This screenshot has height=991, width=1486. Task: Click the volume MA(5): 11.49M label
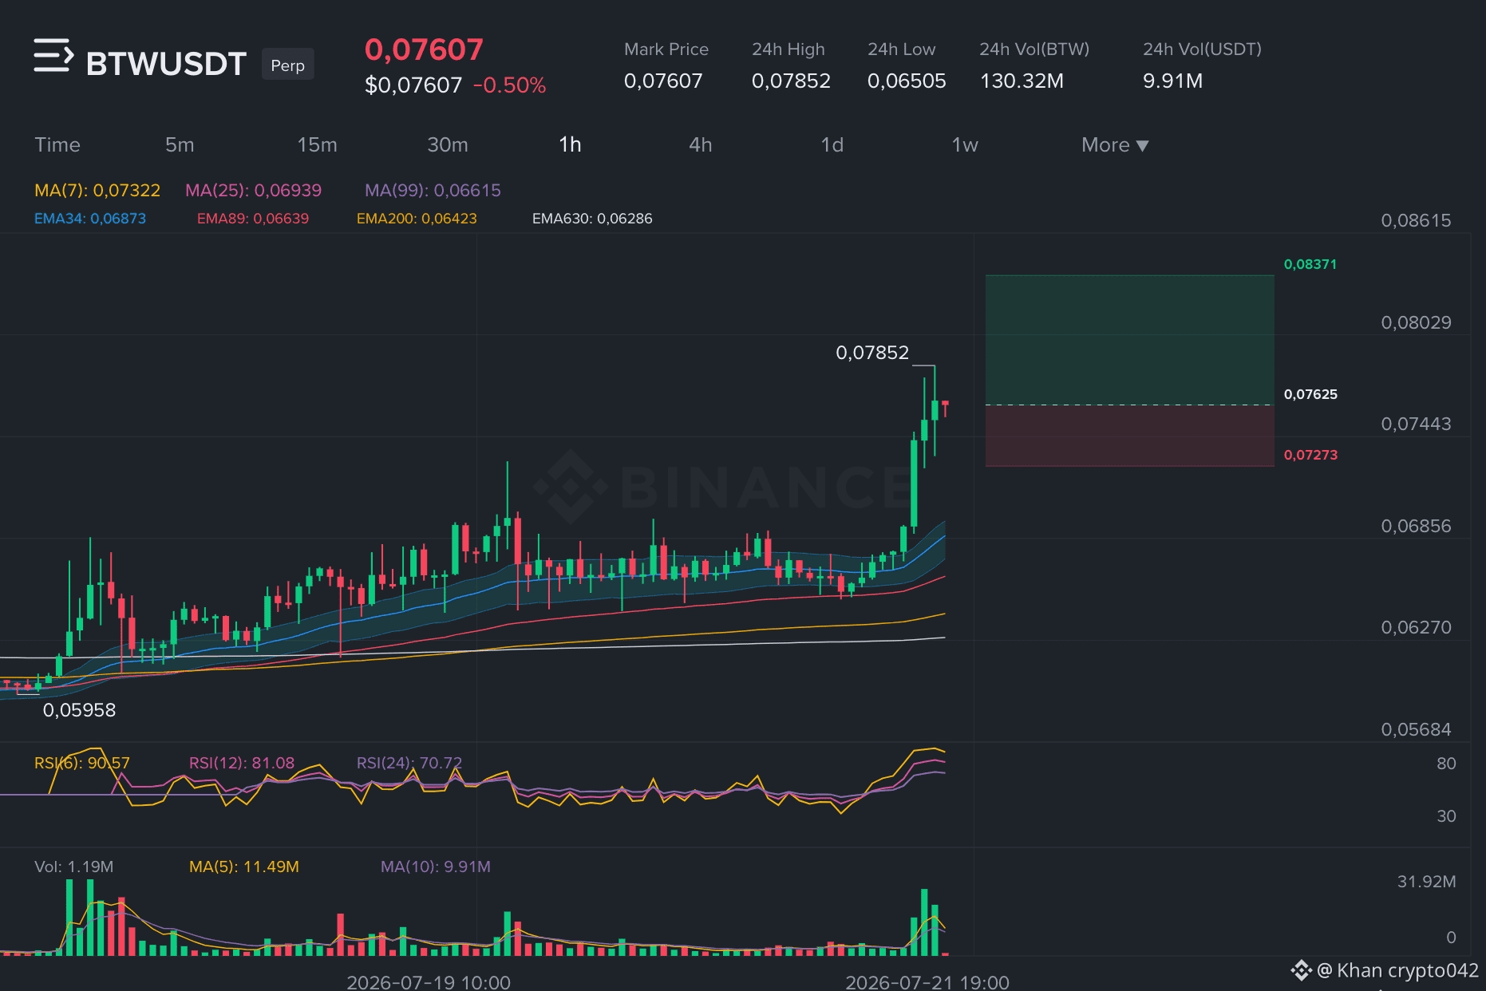[244, 867]
